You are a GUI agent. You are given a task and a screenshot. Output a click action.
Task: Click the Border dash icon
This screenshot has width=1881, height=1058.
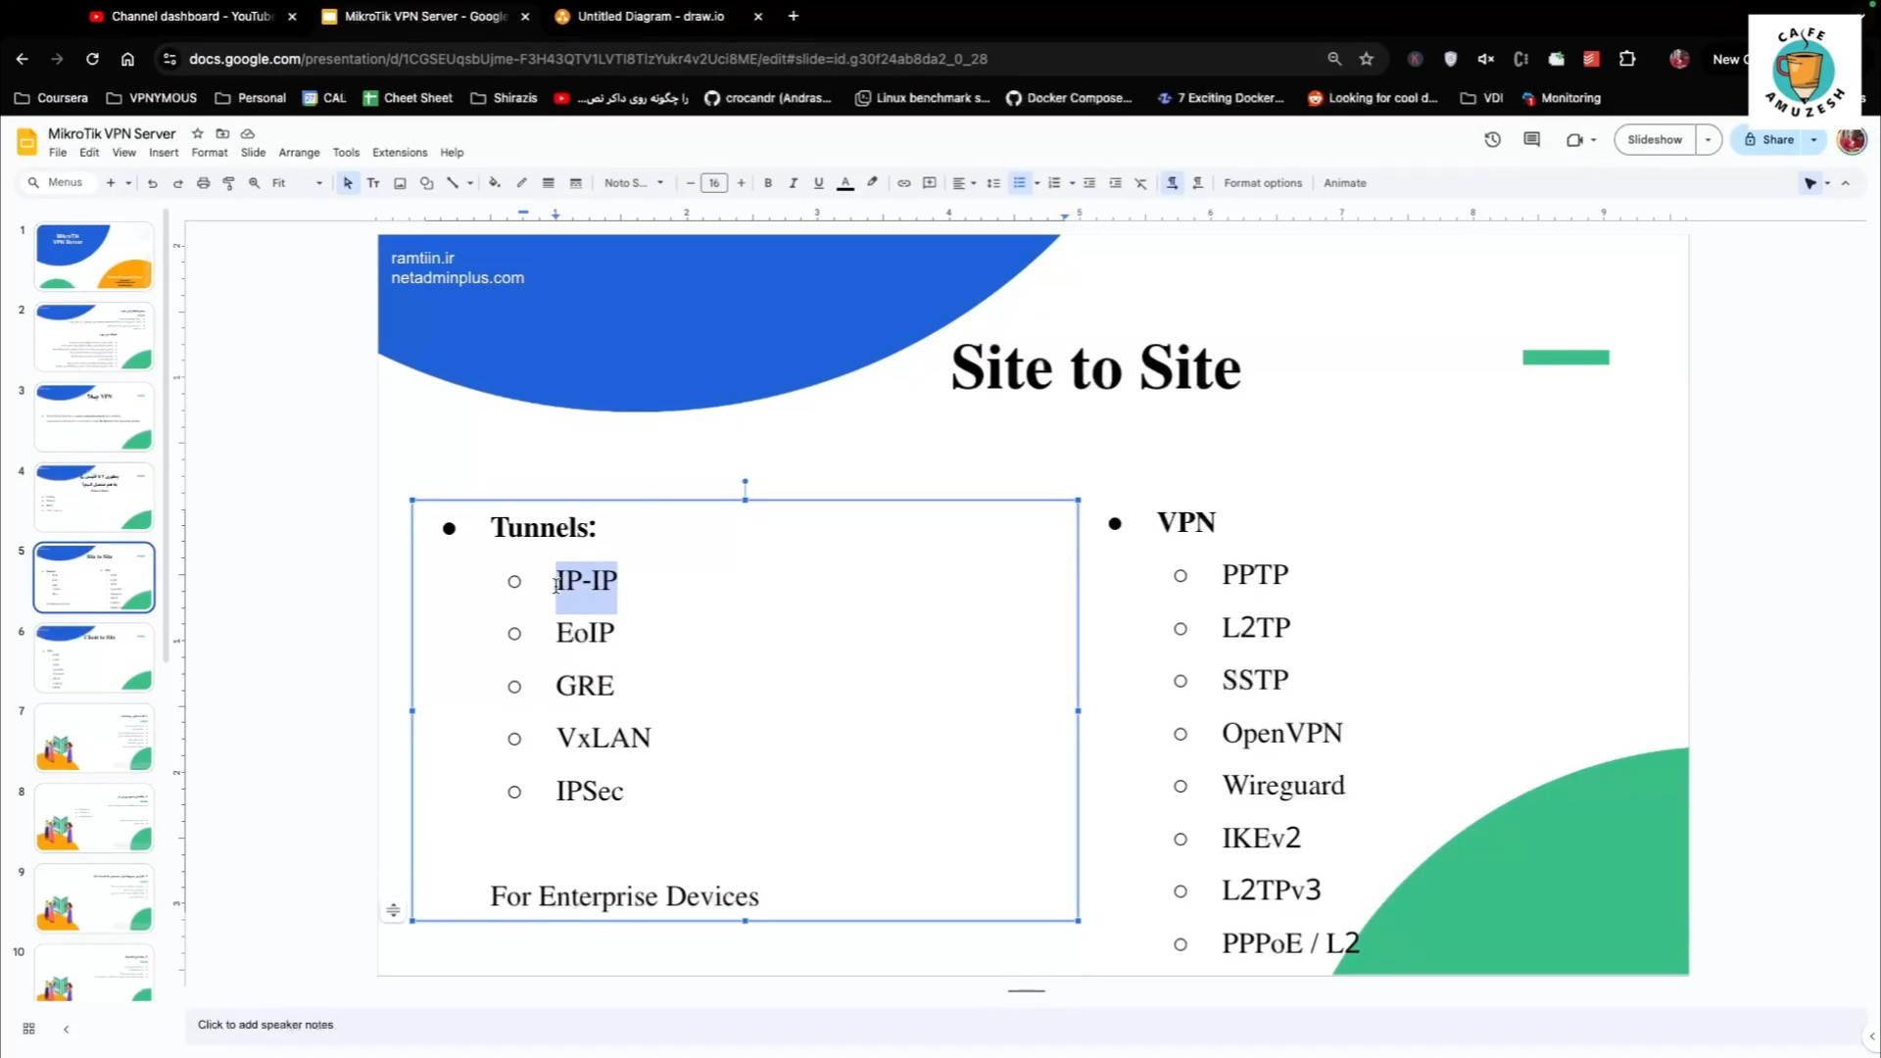(576, 183)
